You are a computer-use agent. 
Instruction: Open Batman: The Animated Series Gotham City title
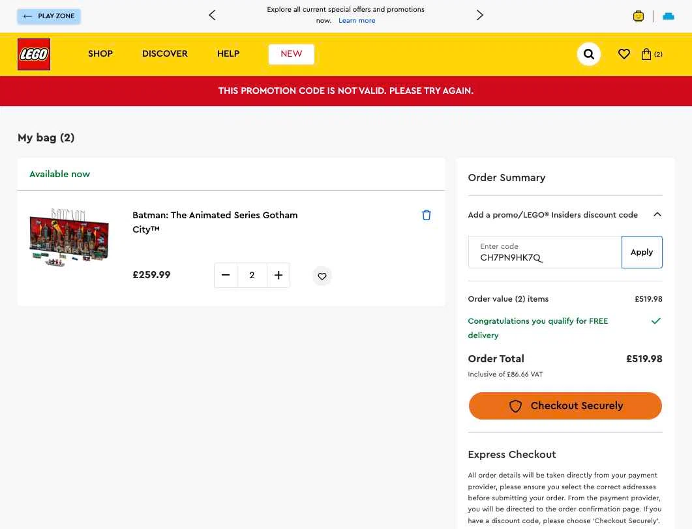(x=215, y=222)
